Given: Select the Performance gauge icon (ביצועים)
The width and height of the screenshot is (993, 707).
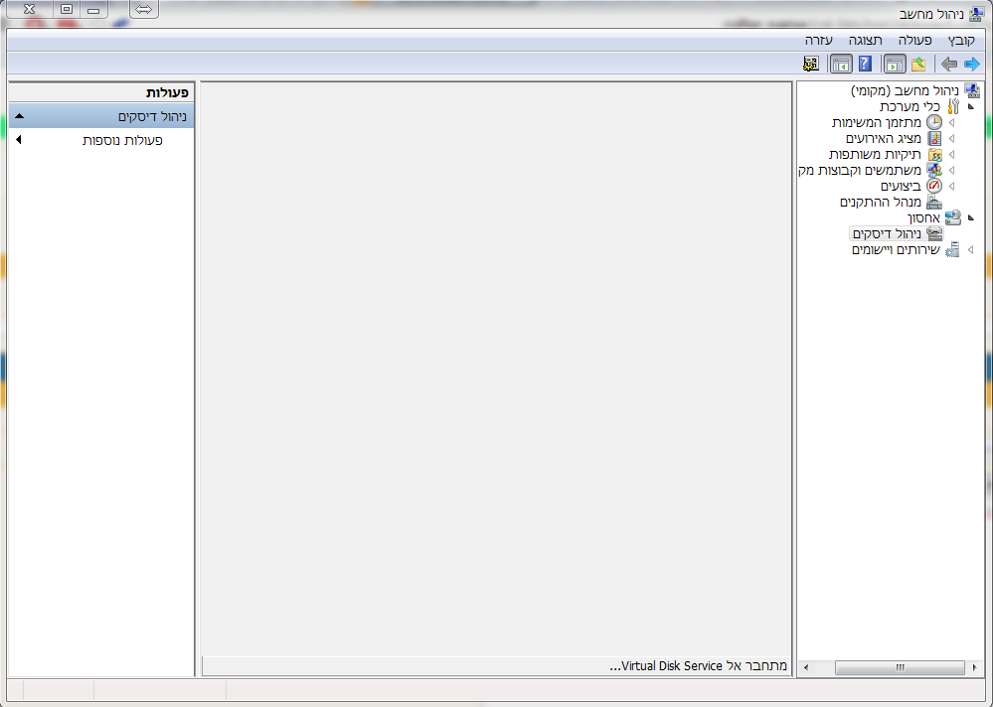Looking at the screenshot, I should pyautogui.click(x=934, y=186).
